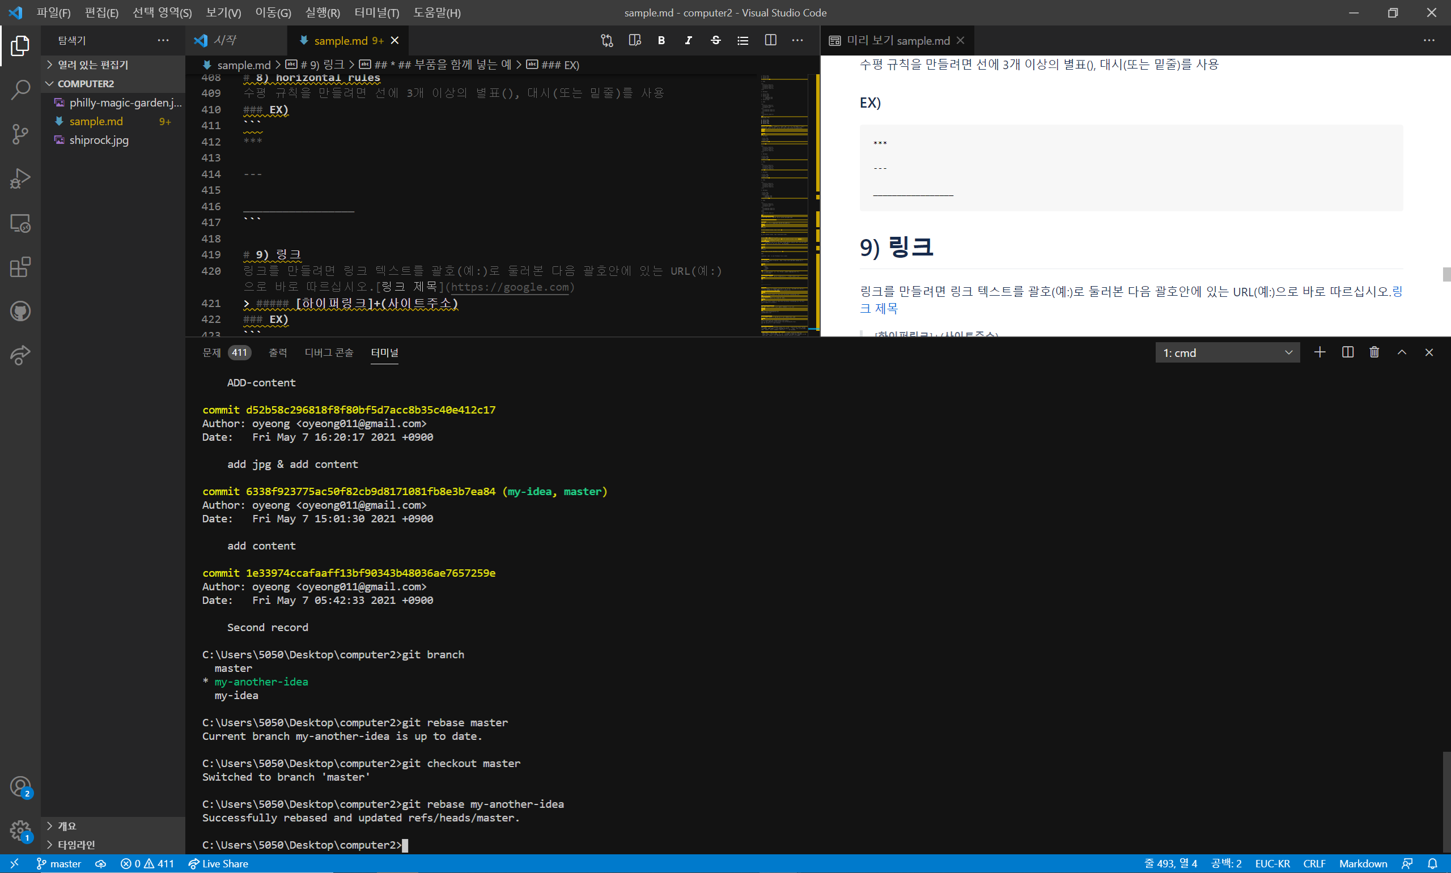The image size is (1451, 873).
Task: Open the 터미널(T) menu
Action: coord(376,12)
